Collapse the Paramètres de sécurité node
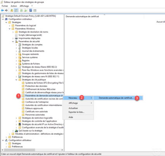Image resolution: width=165 pixels, height=156 pixels. click(13, 41)
